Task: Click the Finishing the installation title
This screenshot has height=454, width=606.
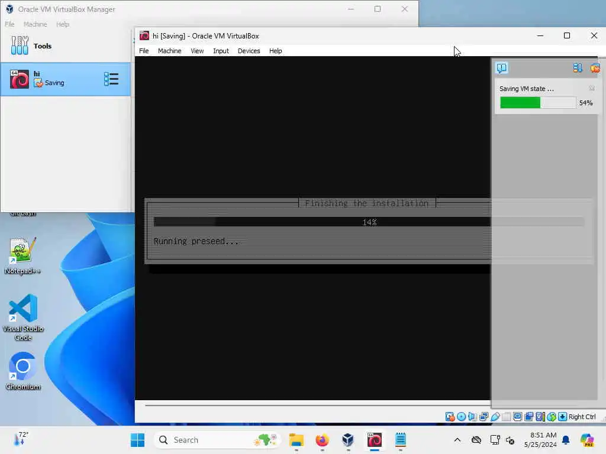Action: 367,203
